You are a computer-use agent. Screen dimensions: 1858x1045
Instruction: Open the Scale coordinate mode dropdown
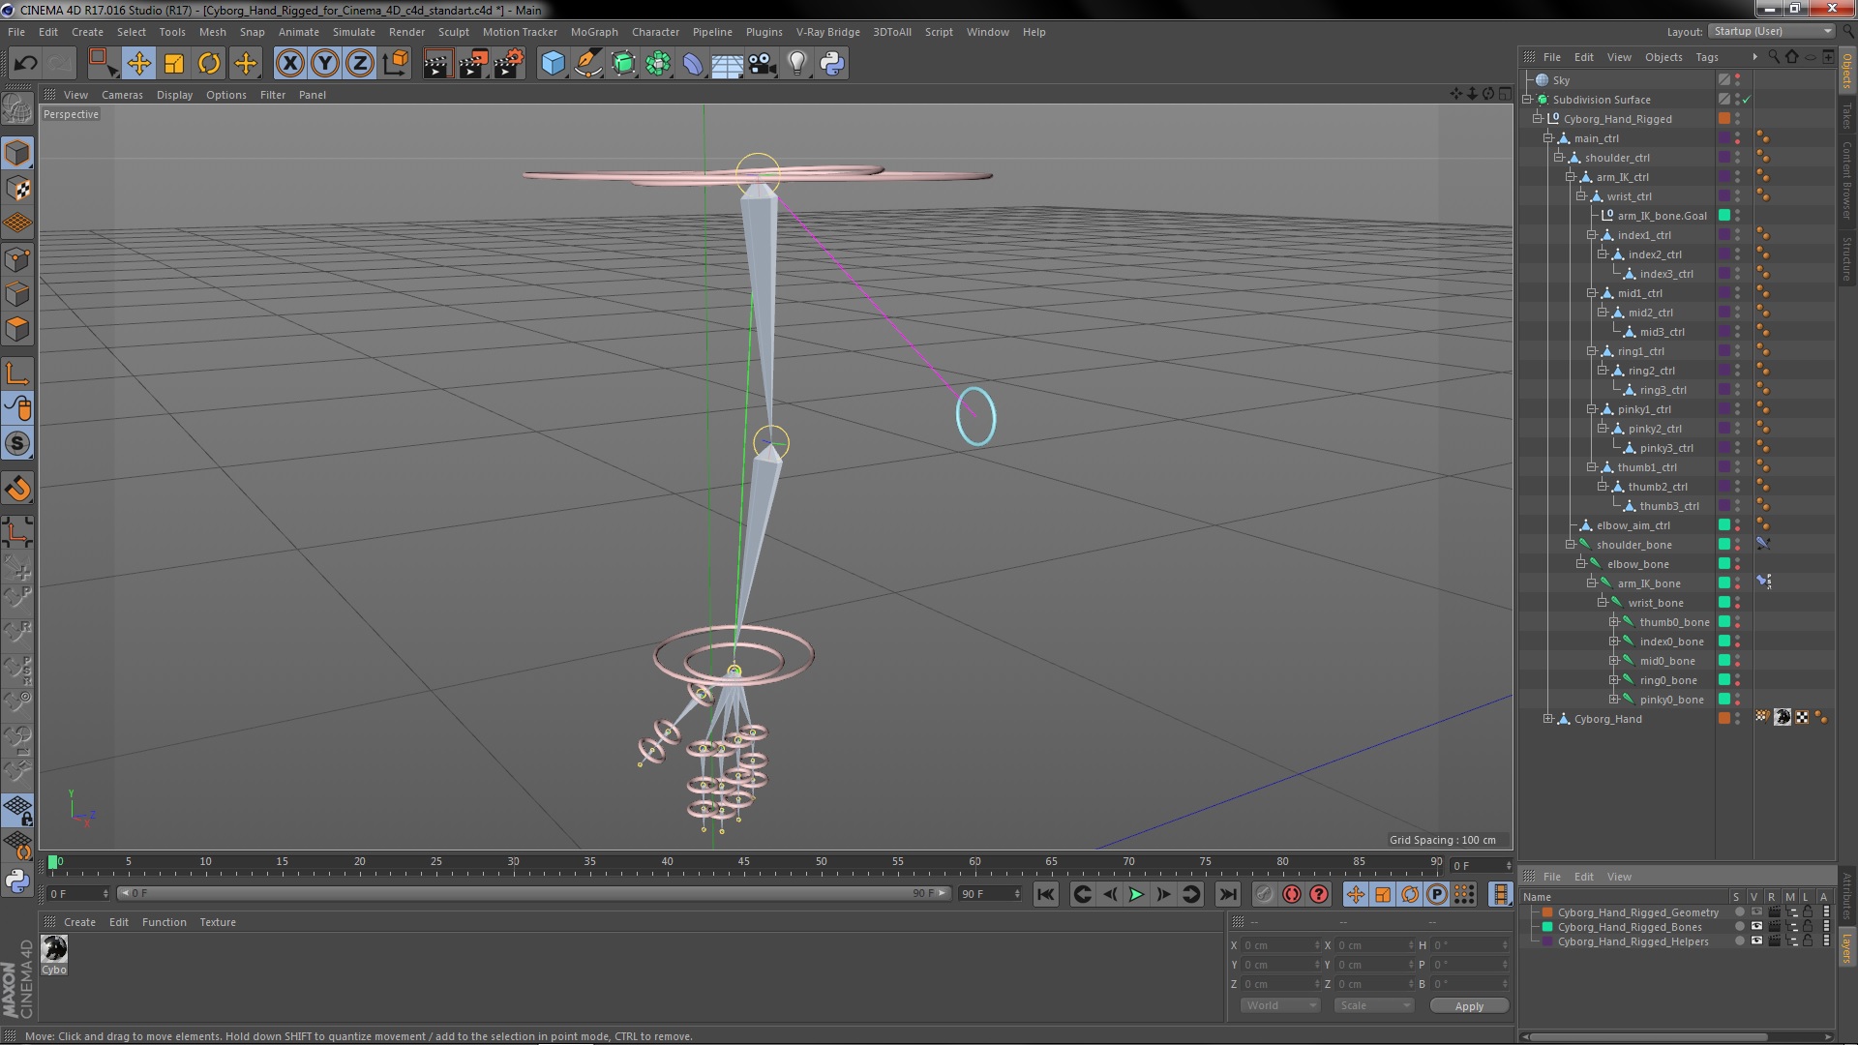pos(1373,1005)
